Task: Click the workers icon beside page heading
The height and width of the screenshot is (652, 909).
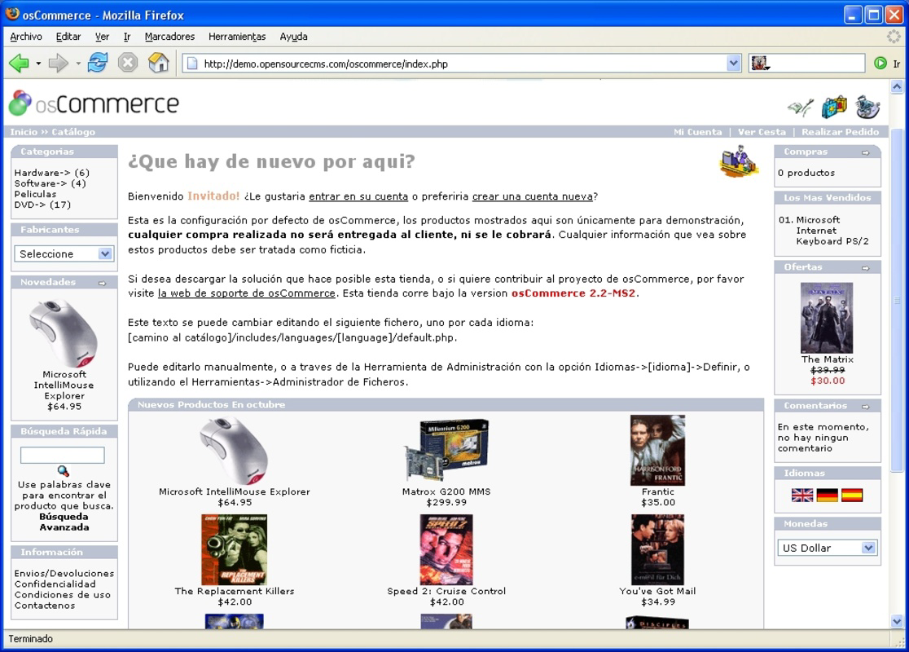Action: (x=739, y=161)
